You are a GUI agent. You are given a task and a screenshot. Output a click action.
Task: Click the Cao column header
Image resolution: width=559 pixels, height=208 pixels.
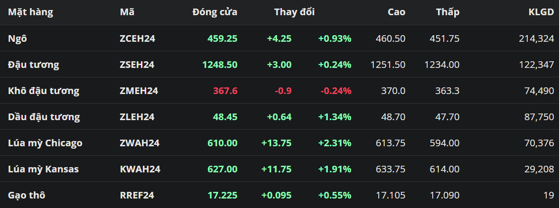[396, 12]
